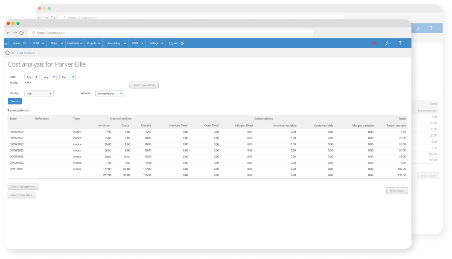Click Log out in the navigation bar
The width and height of the screenshot is (452, 259).
click(x=176, y=43)
